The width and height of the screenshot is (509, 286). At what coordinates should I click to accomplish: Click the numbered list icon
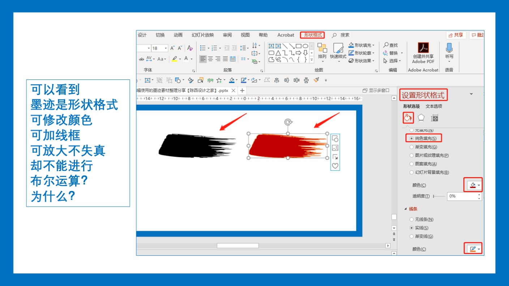pos(214,48)
